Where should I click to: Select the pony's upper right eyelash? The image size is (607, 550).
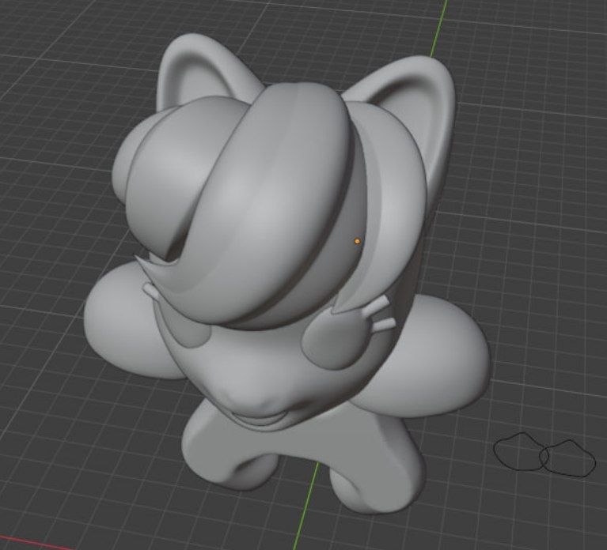[x=377, y=304]
